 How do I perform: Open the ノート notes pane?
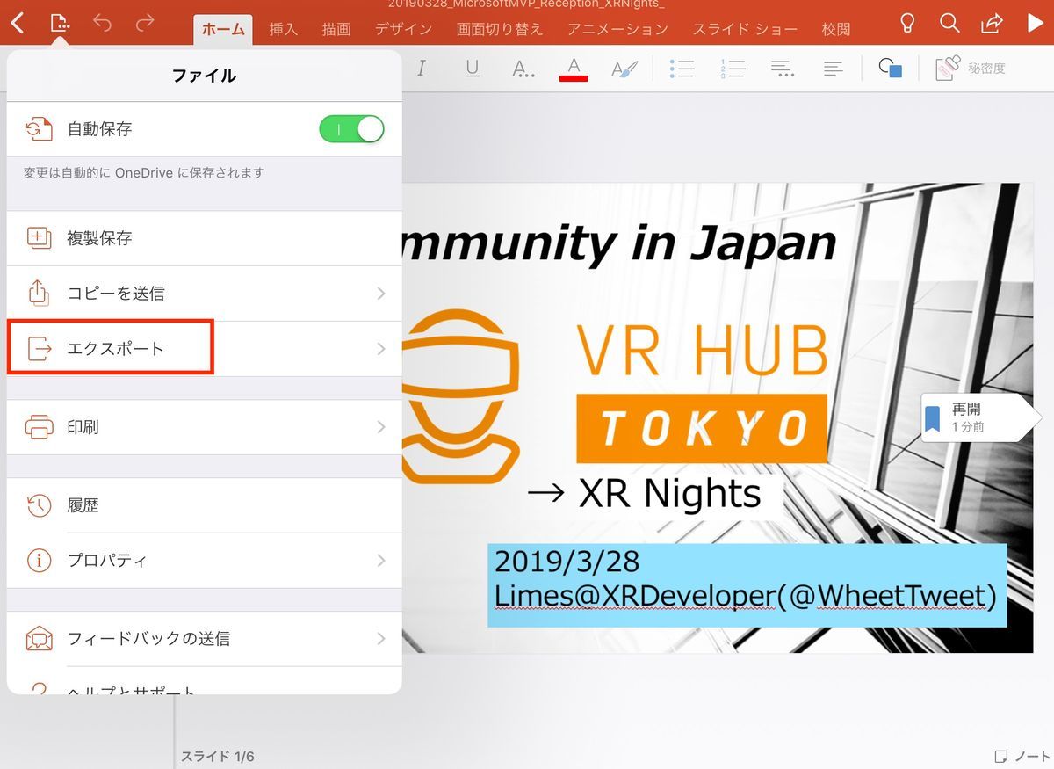(1022, 756)
